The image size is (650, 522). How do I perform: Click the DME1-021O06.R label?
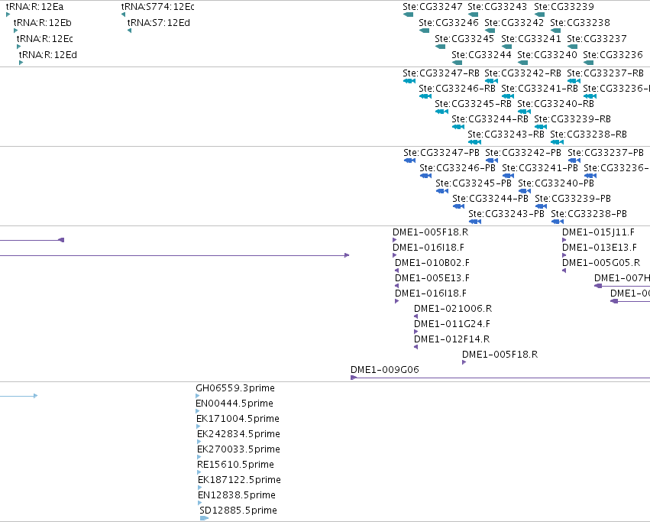coord(453,309)
